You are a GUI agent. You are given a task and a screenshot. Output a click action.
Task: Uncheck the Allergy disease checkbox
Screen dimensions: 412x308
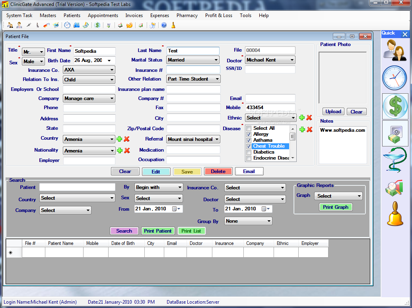click(249, 134)
